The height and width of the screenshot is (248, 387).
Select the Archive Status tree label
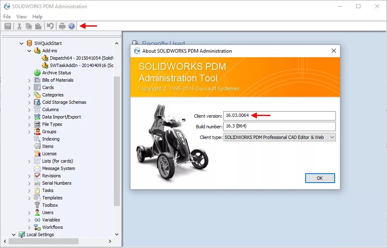pyautogui.click(x=56, y=73)
